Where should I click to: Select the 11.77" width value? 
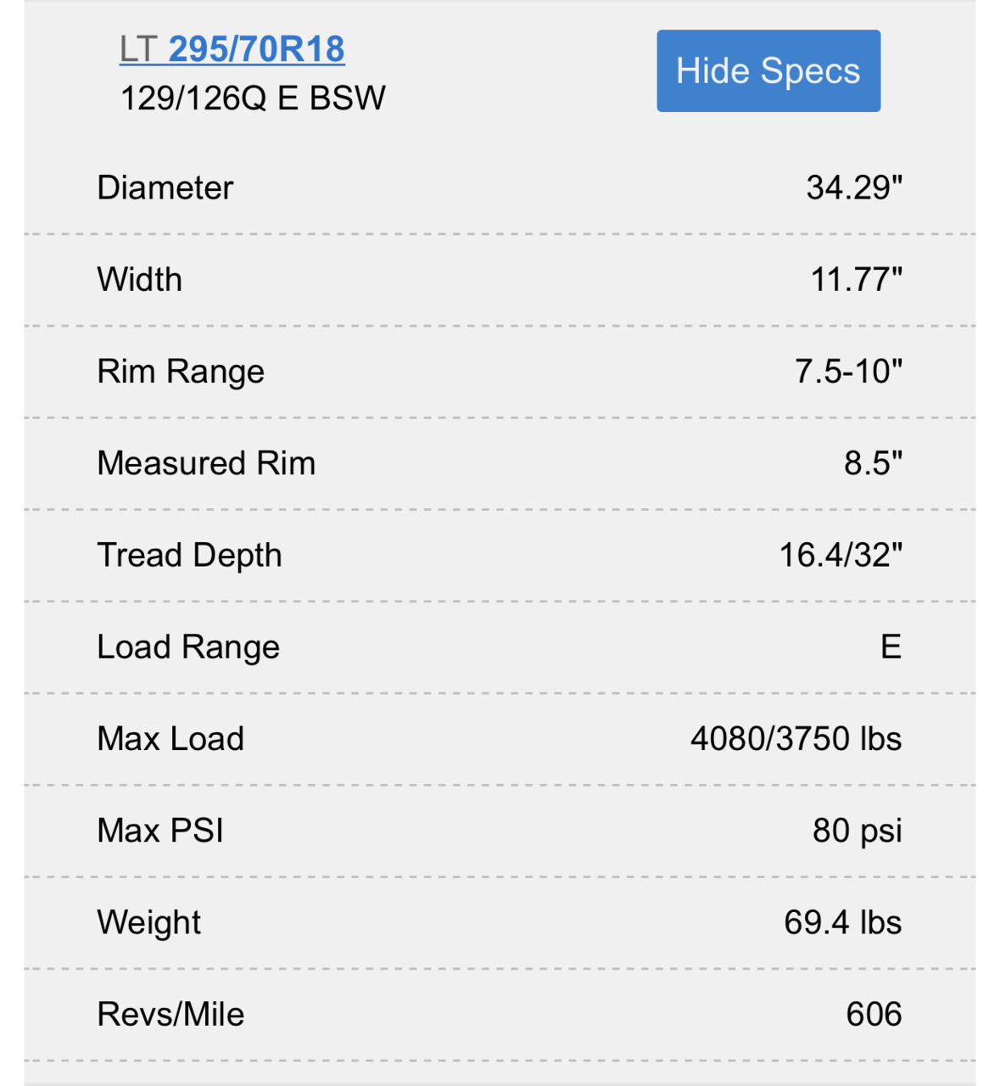[x=857, y=279]
